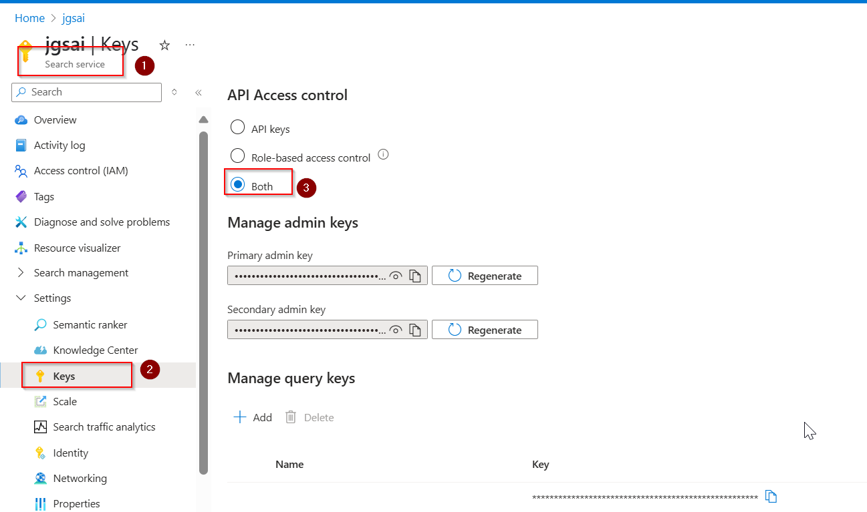Copy the primary admin key
867x512 pixels.
415,276
